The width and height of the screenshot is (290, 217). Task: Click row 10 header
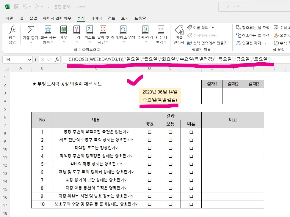pos(5,149)
